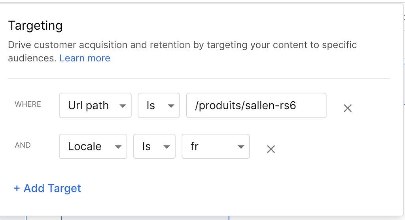Click the caret arrow in the fr selector
Viewport: 405px width, 220px height.
pyautogui.click(x=241, y=147)
